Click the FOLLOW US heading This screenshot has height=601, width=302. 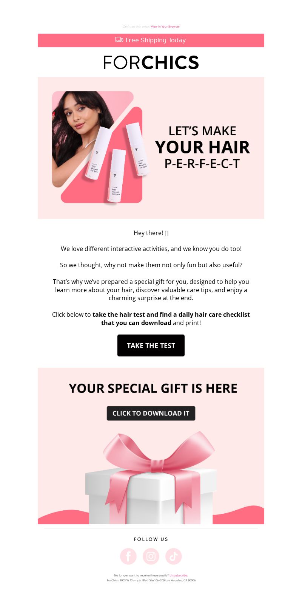point(151,539)
